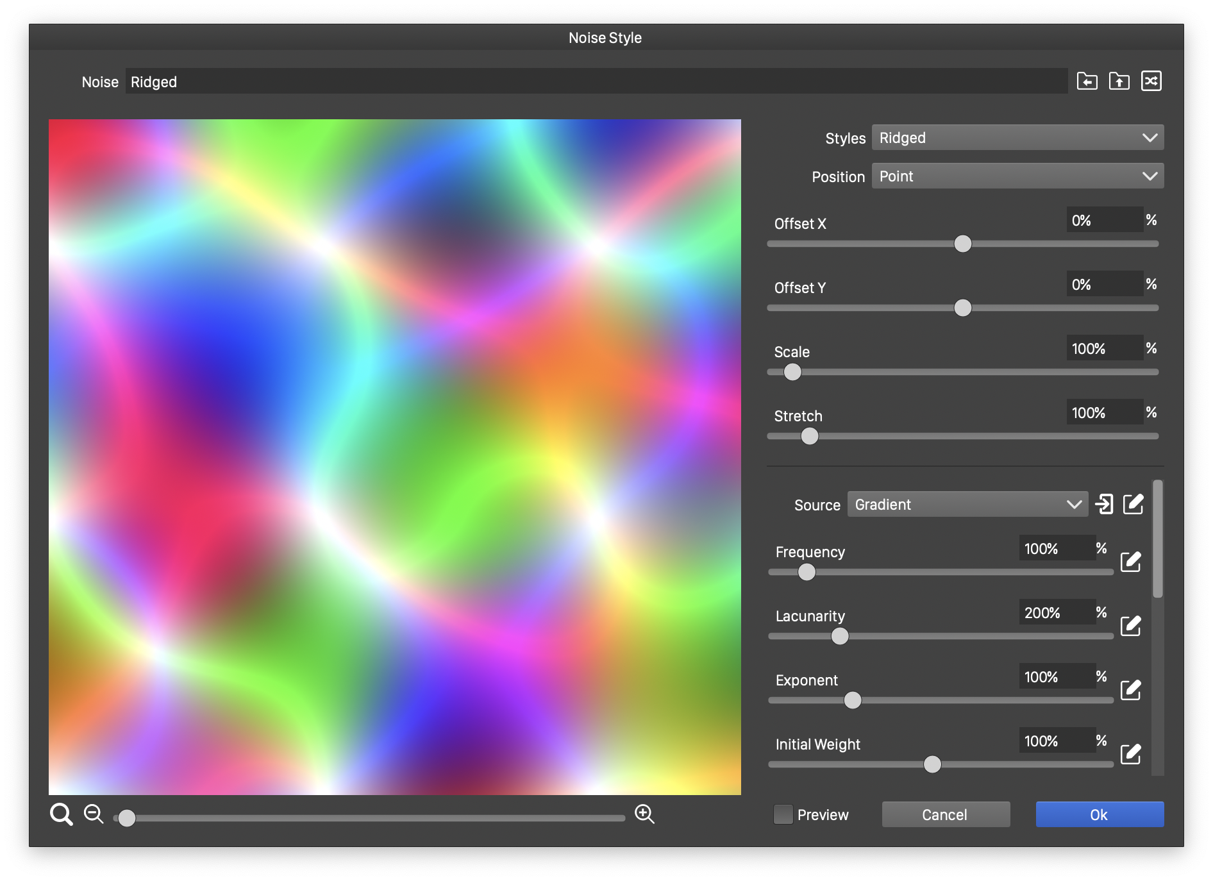Screen dimensions: 1213x881
Task: Open the Source Gradient dropdown
Action: tap(967, 505)
